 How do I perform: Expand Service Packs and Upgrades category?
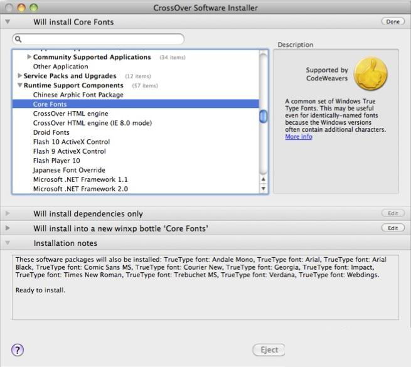click(19, 76)
